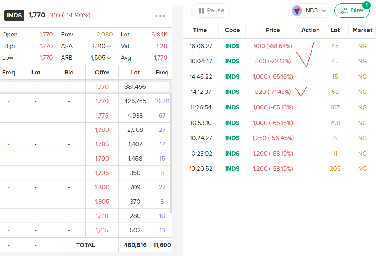The height and width of the screenshot is (256, 376).
Task: Open the three-dot more options menu
Action: (x=160, y=16)
